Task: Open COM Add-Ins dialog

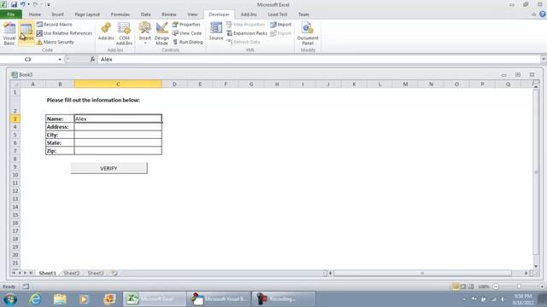Action: tap(124, 33)
